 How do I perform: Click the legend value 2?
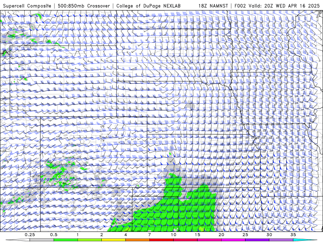pos(102,235)
